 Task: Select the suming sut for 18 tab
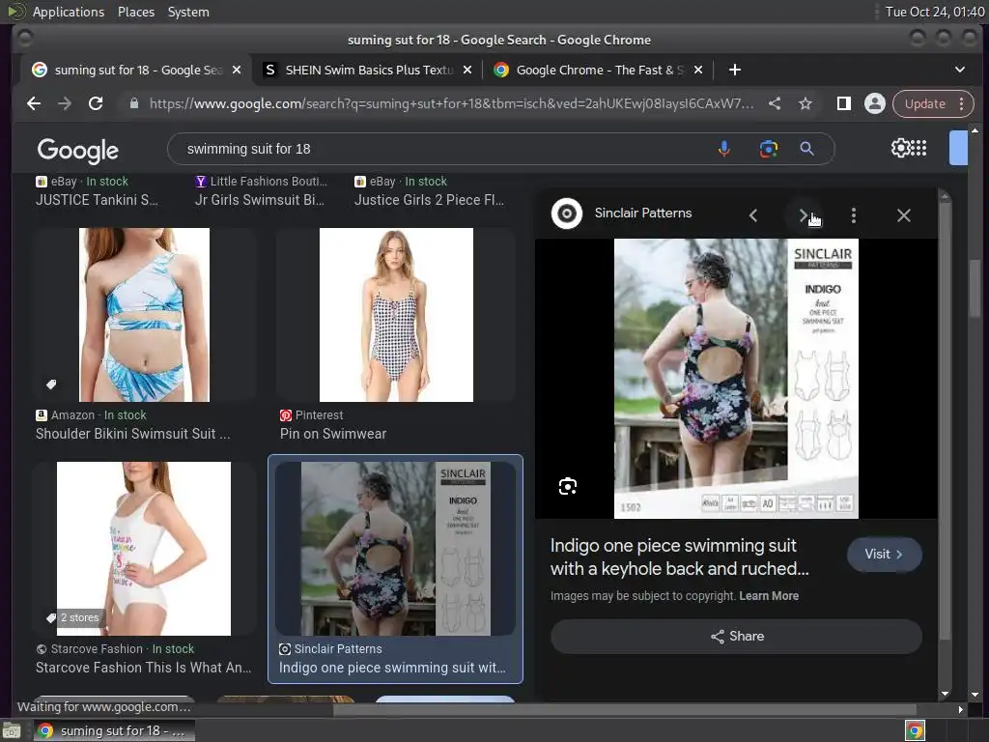click(137, 70)
